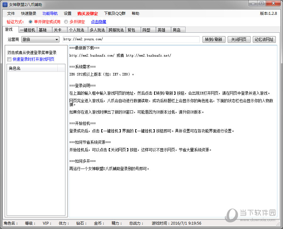This screenshot has height=229, width=283.
Task: Switch to the 背包 tab
Action: (x=133, y=30)
